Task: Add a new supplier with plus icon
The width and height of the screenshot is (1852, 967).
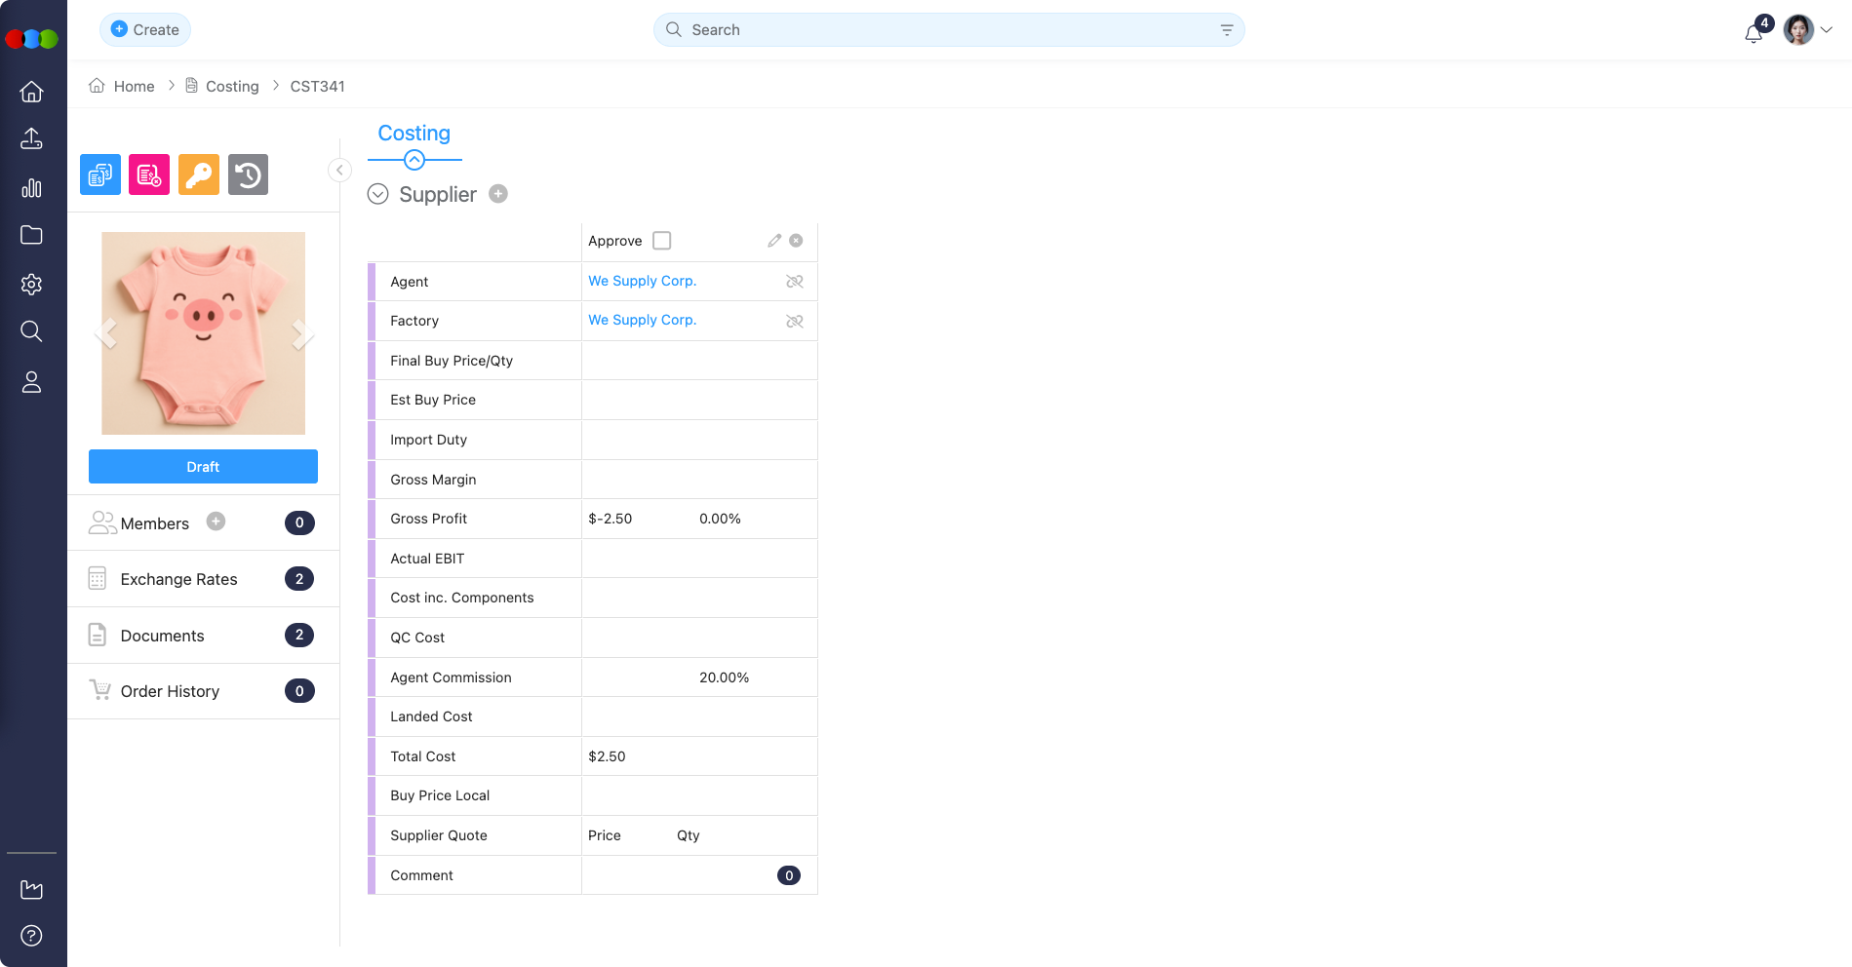Action: click(498, 194)
